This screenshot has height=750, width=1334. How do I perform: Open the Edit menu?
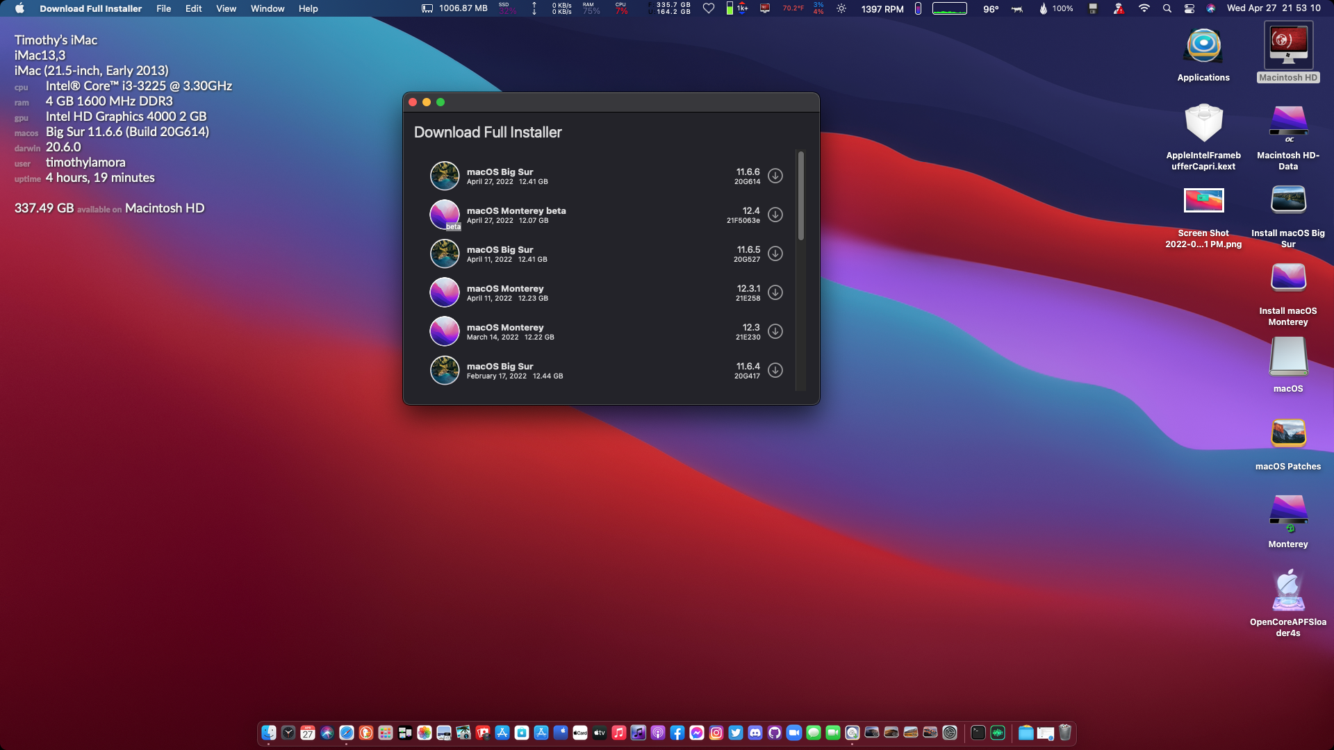(x=194, y=8)
